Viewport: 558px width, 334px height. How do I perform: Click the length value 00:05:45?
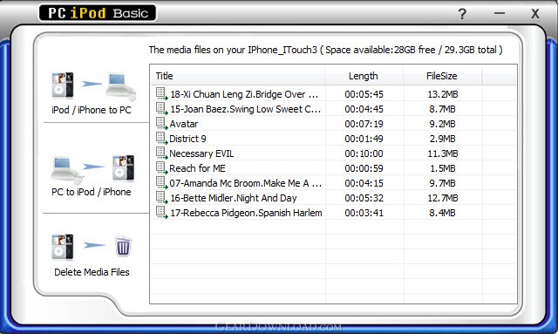click(364, 94)
